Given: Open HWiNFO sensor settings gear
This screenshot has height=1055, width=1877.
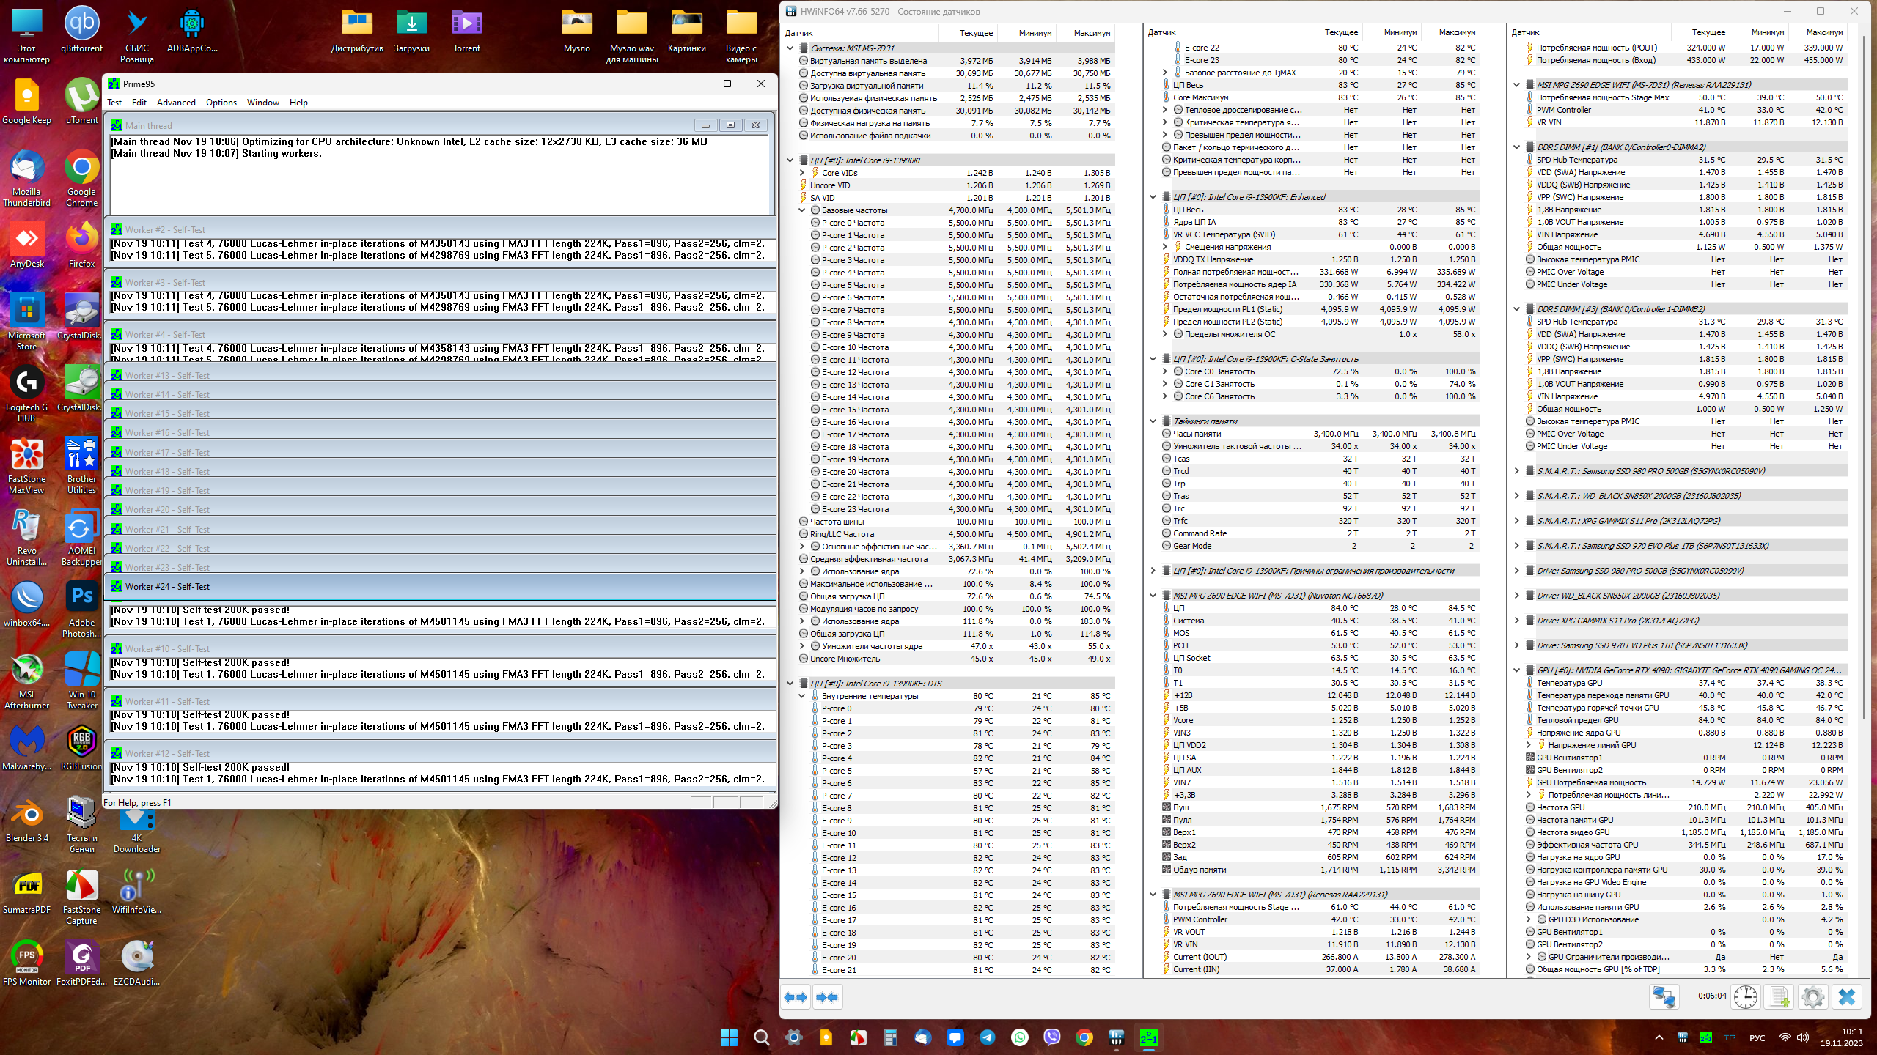Looking at the screenshot, I should (x=1812, y=997).
